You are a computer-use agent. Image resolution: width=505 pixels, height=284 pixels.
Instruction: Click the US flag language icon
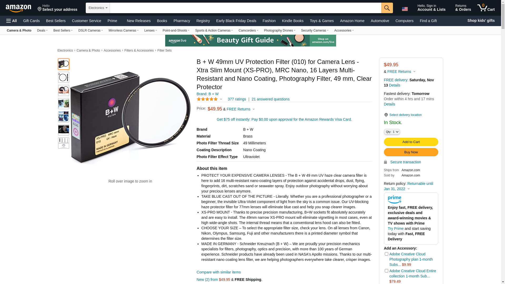(x=405, y=9)
